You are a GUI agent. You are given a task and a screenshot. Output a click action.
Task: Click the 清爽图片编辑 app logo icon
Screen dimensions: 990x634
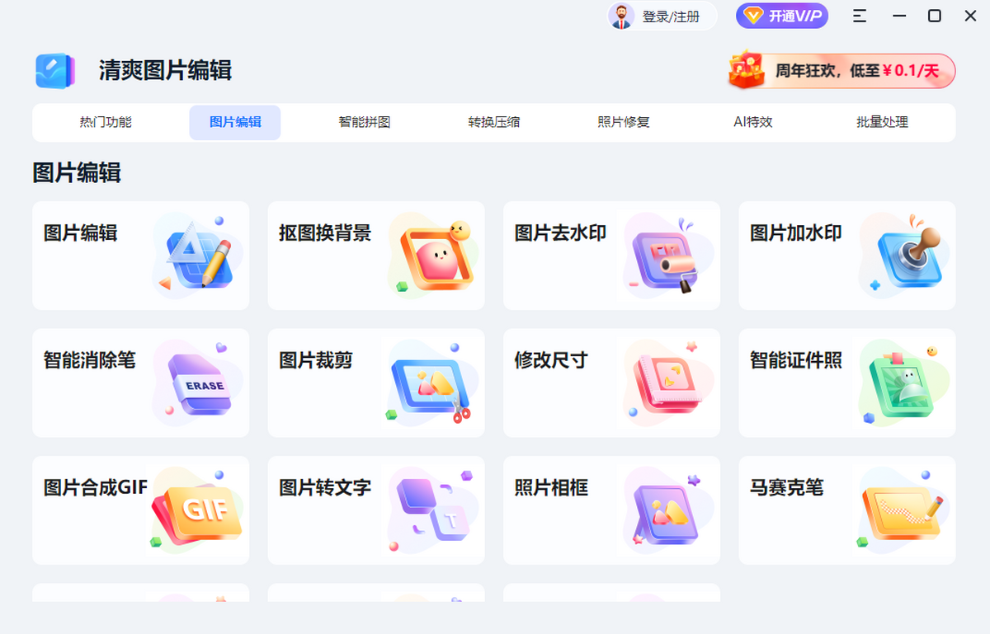[x=54, y=71]
